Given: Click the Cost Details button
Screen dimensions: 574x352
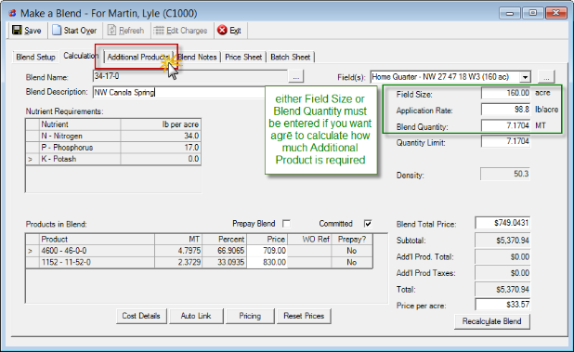Looking at the screenshot, I should [141, 316].
